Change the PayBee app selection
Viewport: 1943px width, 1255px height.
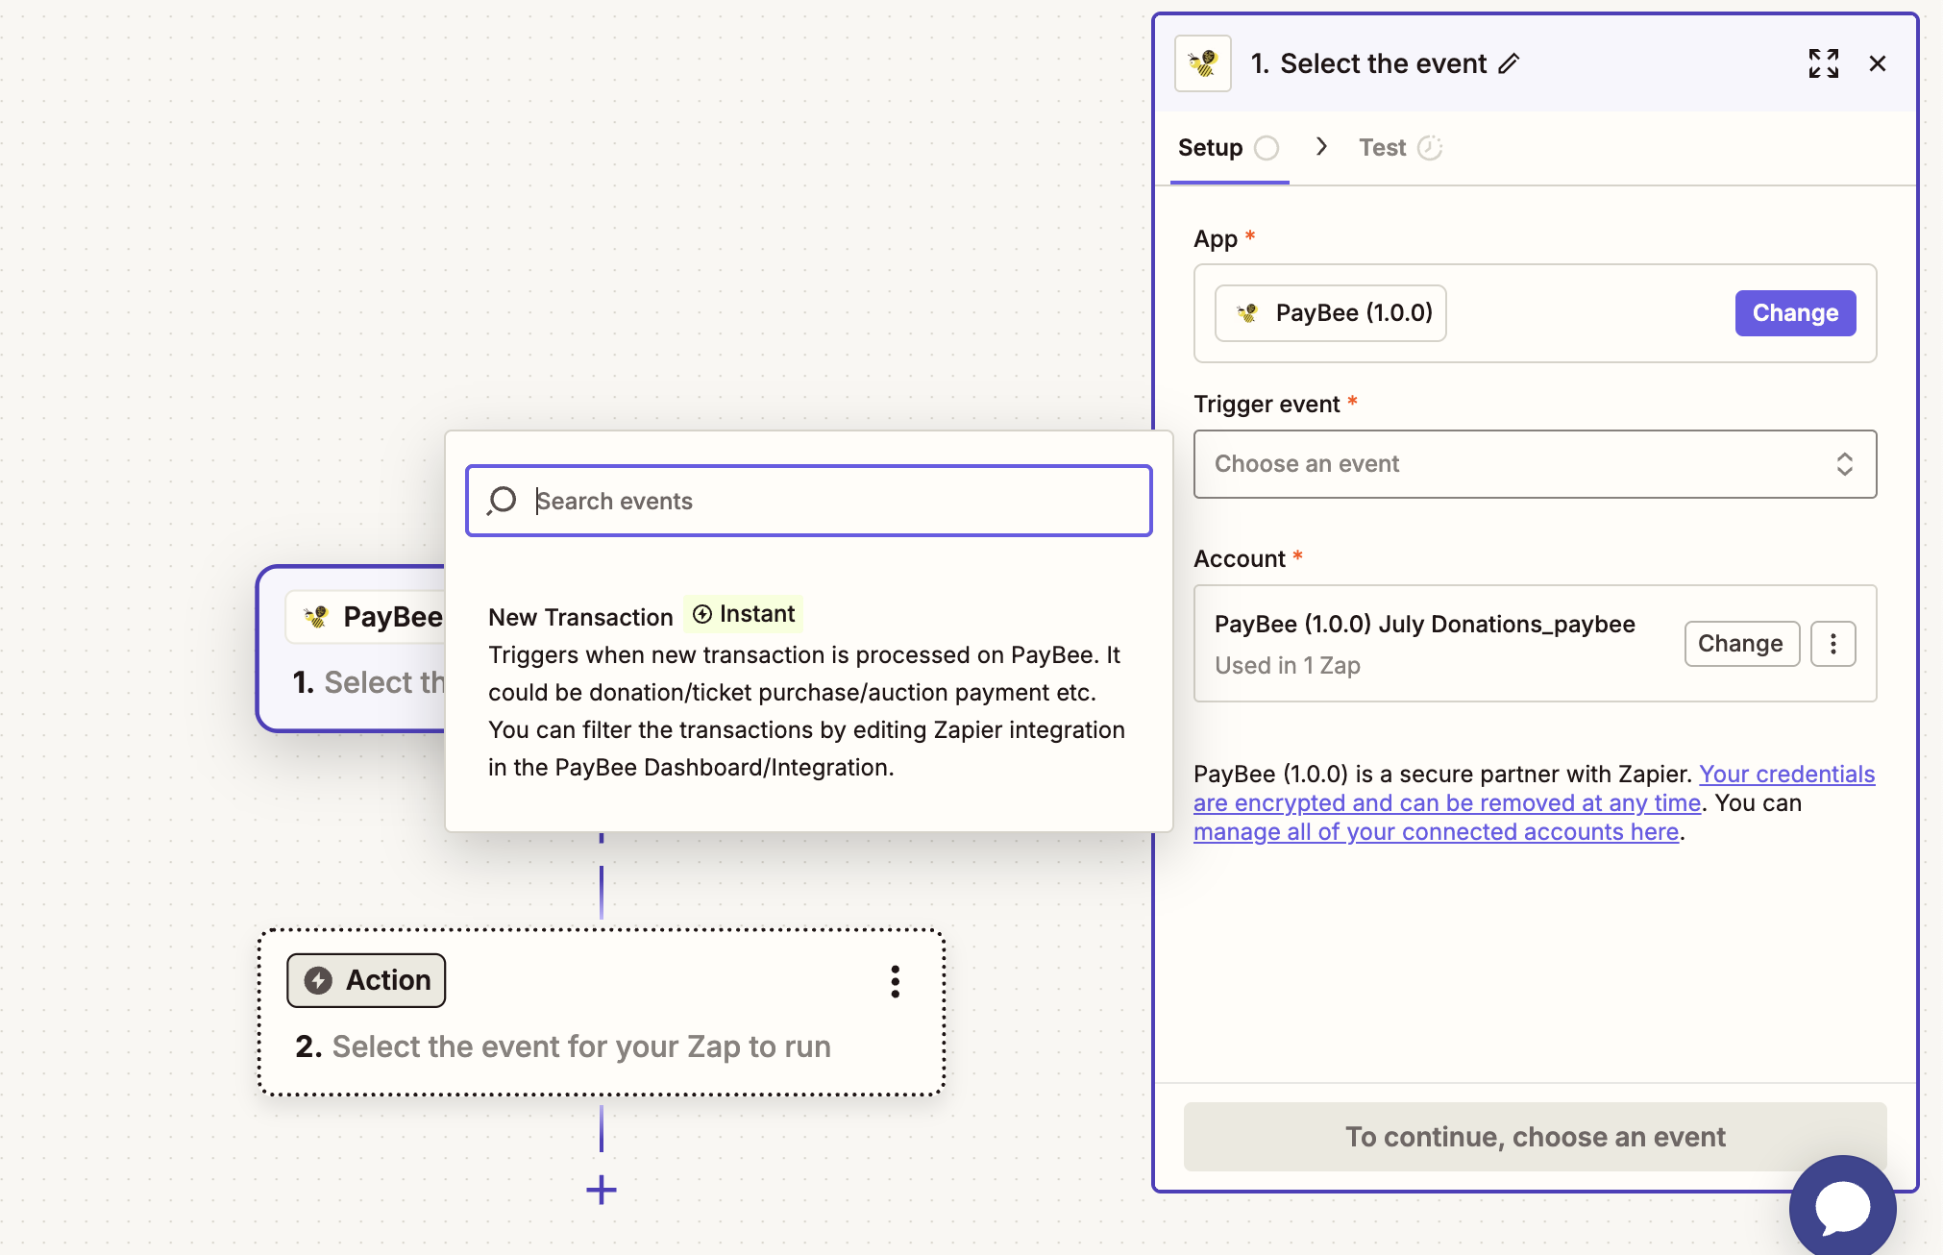tap(1794, 313)
